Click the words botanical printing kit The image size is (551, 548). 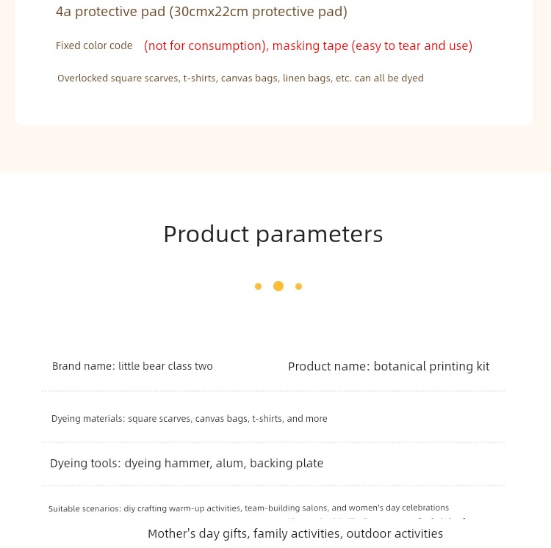pos(431,366)
